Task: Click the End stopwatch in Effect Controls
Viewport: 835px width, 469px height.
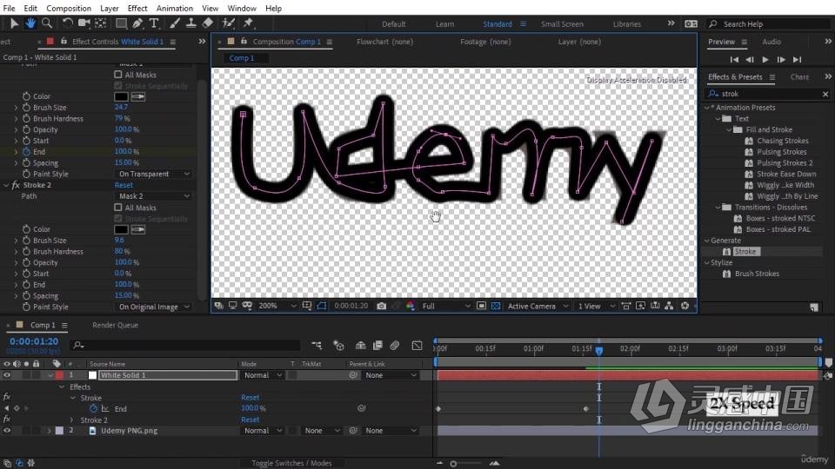Action: click(26, 151)
